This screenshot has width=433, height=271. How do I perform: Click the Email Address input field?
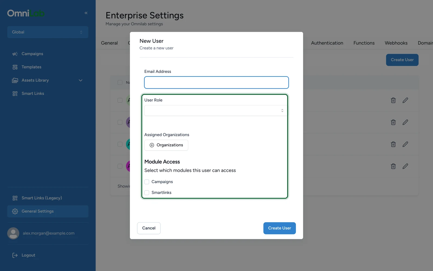pos(216,82)
